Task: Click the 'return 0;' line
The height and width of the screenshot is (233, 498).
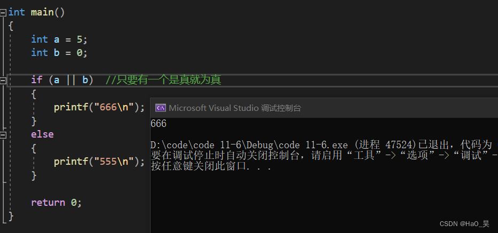Action: (x=56, y=203)
